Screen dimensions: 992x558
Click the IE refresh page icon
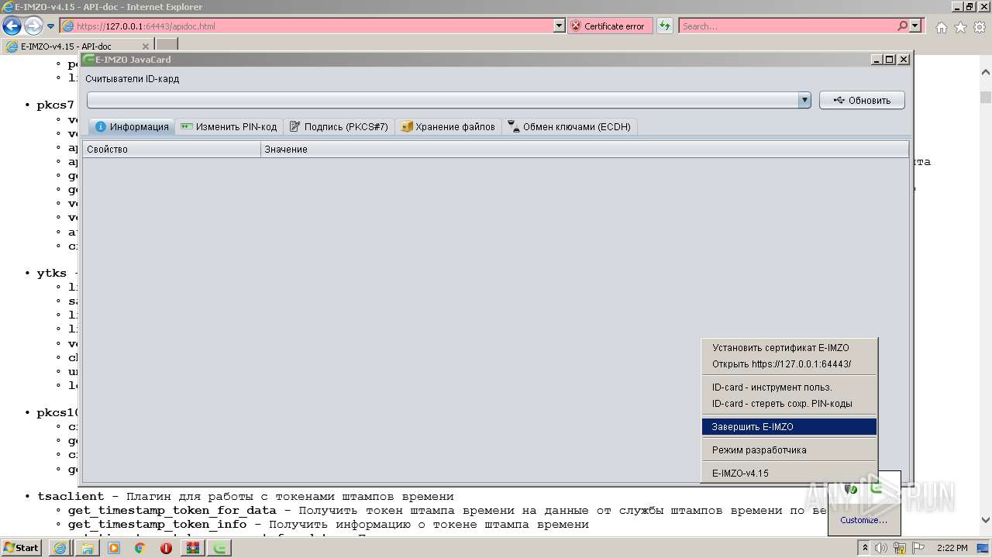(664, 26)
